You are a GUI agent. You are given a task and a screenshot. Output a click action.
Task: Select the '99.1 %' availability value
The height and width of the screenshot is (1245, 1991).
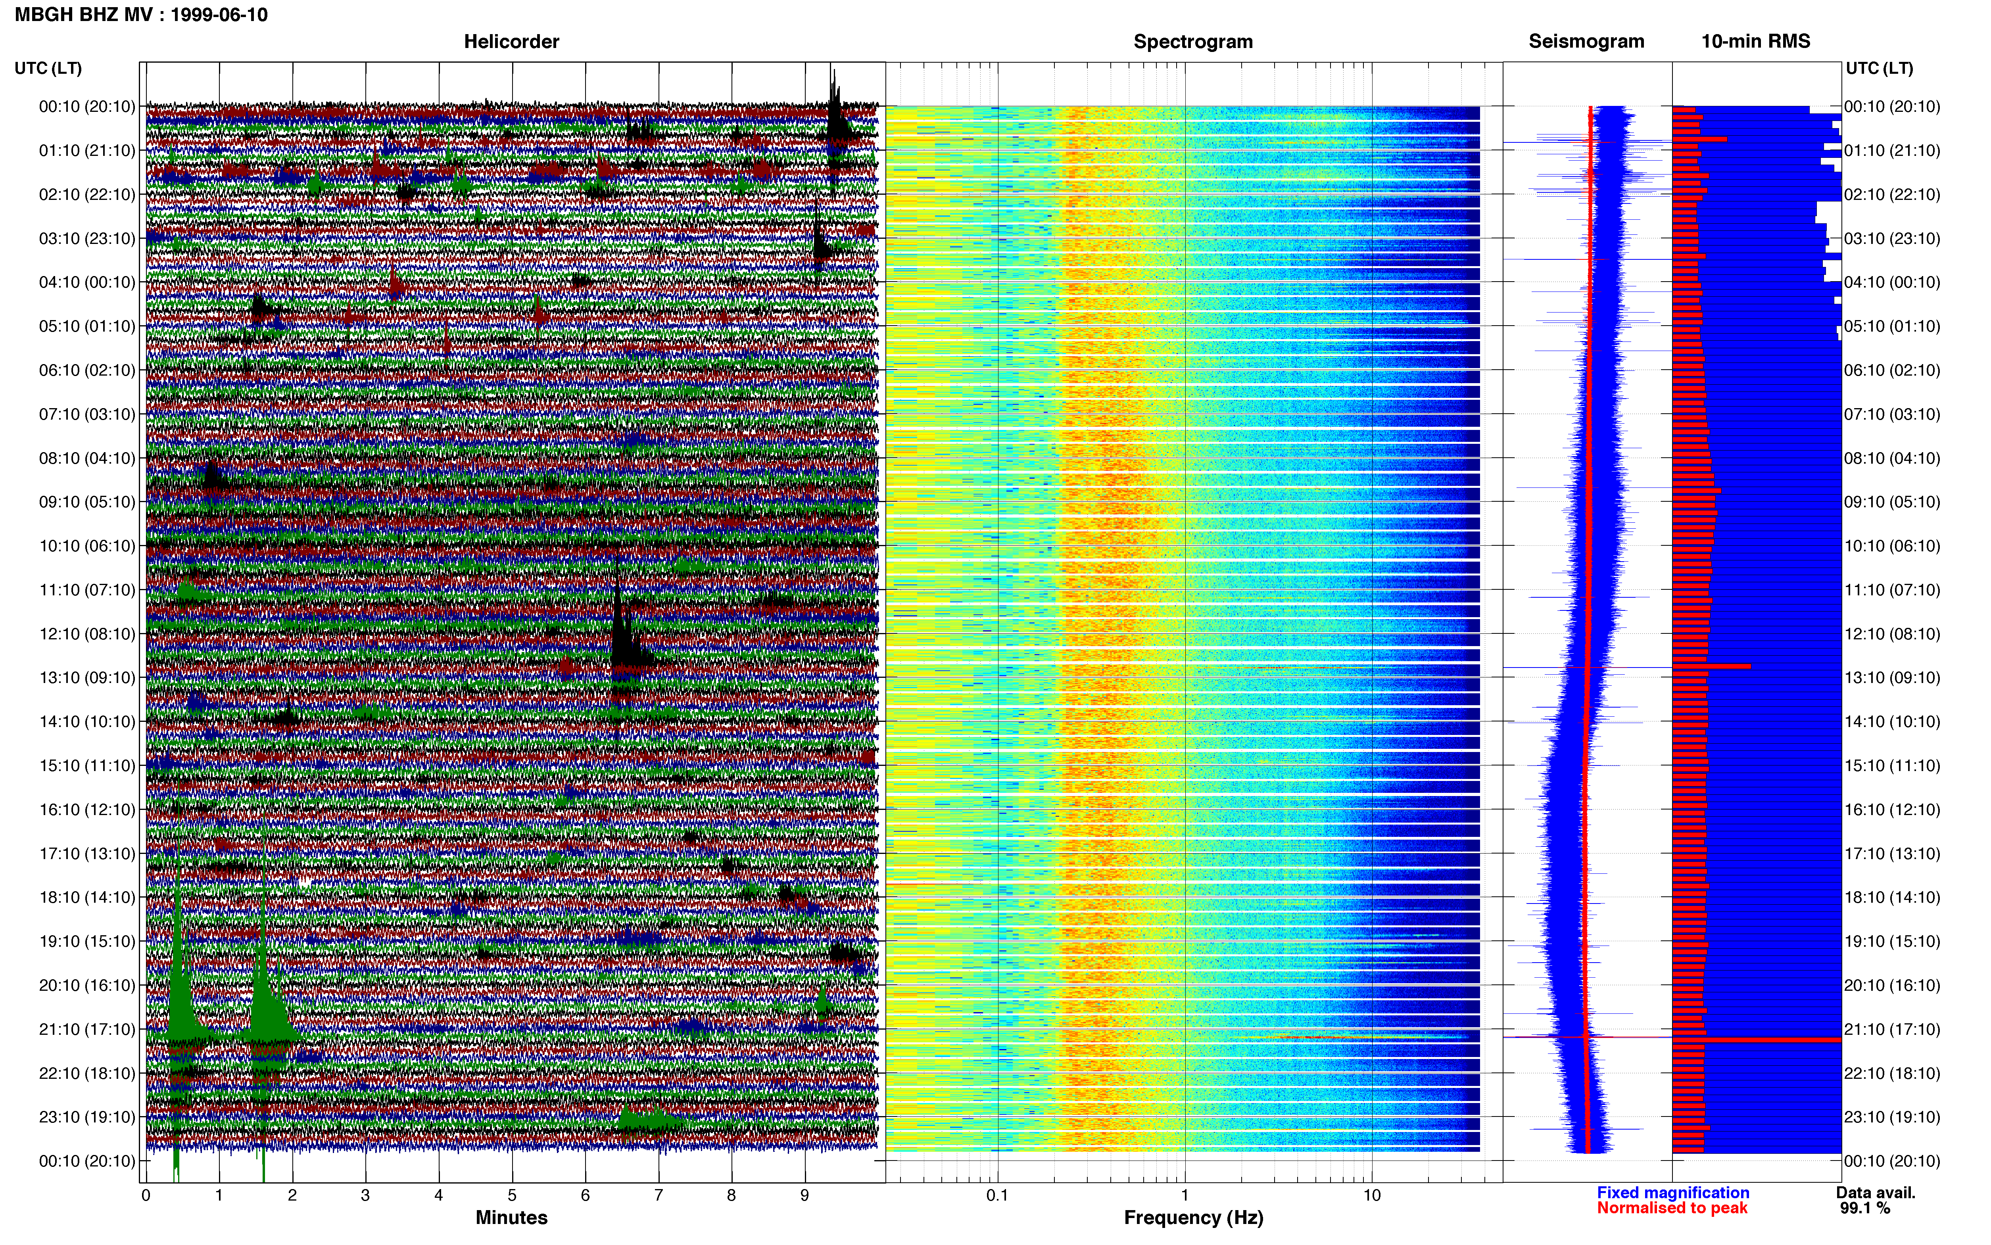point(1865,1208)
